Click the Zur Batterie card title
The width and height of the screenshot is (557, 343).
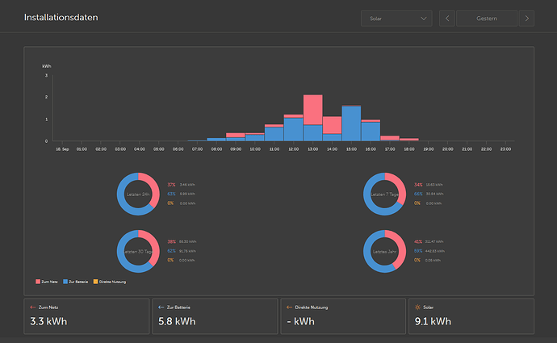(x=178, y=307)
